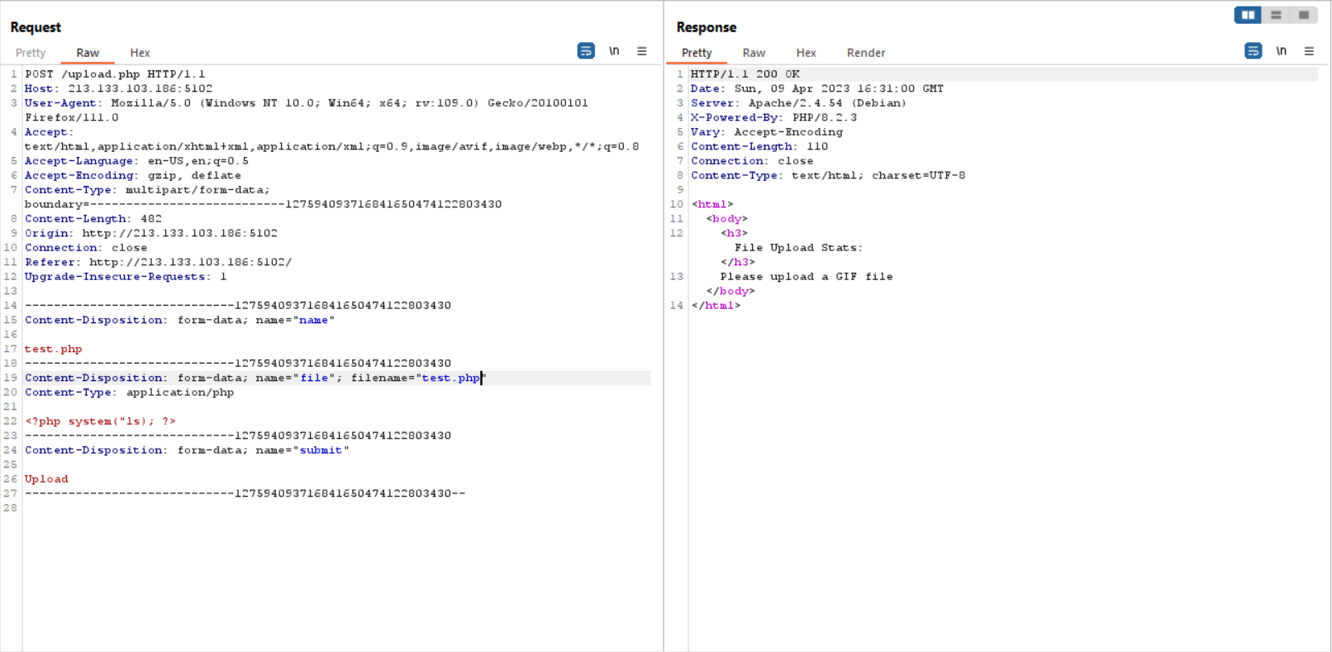Click the Upgrade-Insecure-Requests header line

tap(126, 277)
